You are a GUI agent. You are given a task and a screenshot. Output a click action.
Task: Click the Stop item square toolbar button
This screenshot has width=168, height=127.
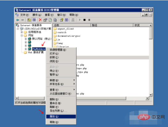tap(84, 20)
